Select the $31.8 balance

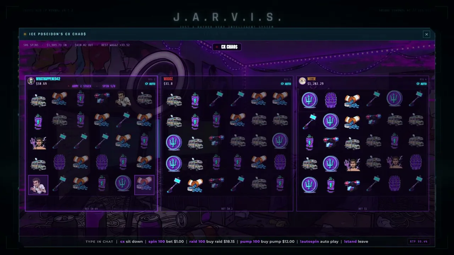tap(168, 84)
